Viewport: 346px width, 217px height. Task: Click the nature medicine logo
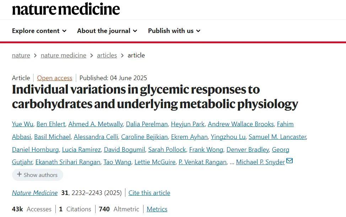tap(66, 9)
